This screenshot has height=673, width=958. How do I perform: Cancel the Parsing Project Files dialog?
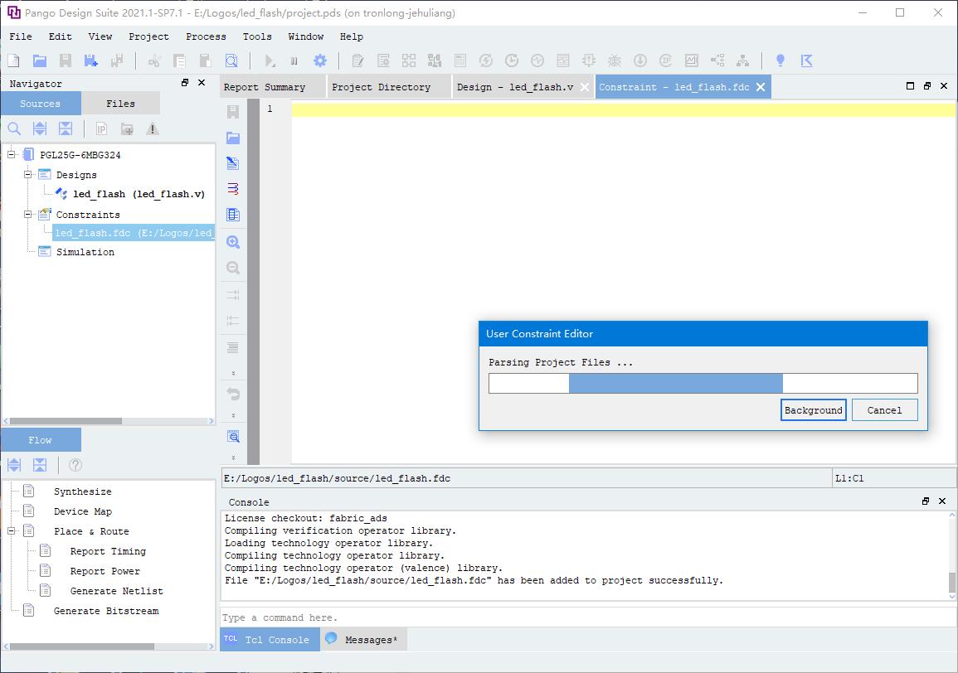(x=884, y=410)
